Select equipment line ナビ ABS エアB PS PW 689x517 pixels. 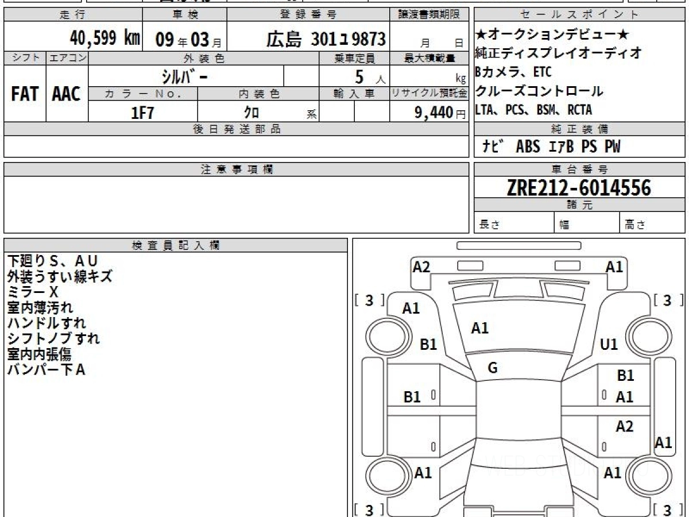[551, 147]
